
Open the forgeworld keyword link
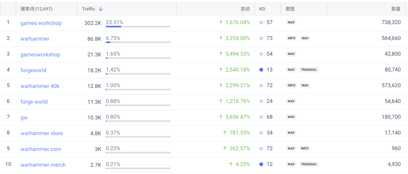click(33, 70)
